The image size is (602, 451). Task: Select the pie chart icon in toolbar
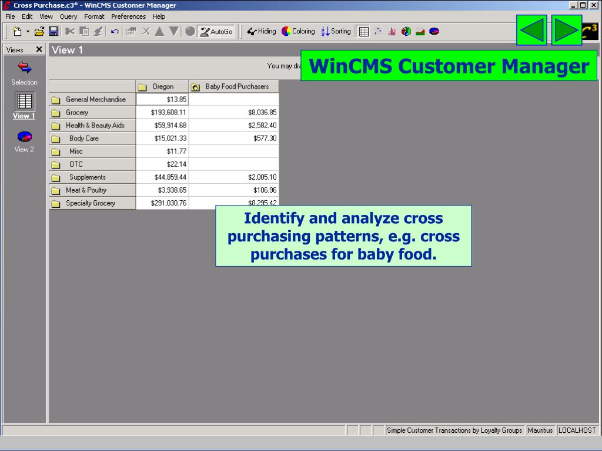[x=434, y=32]
